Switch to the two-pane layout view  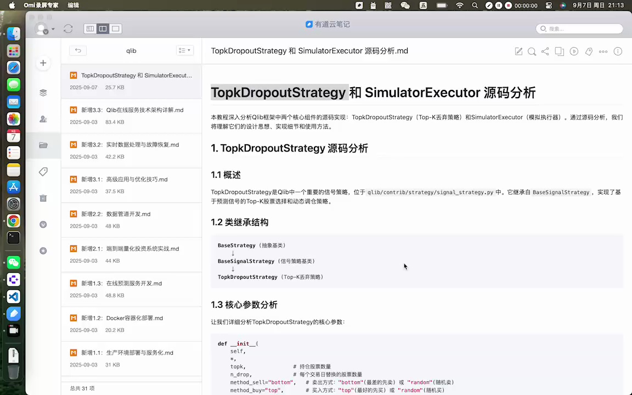point(103,29)
